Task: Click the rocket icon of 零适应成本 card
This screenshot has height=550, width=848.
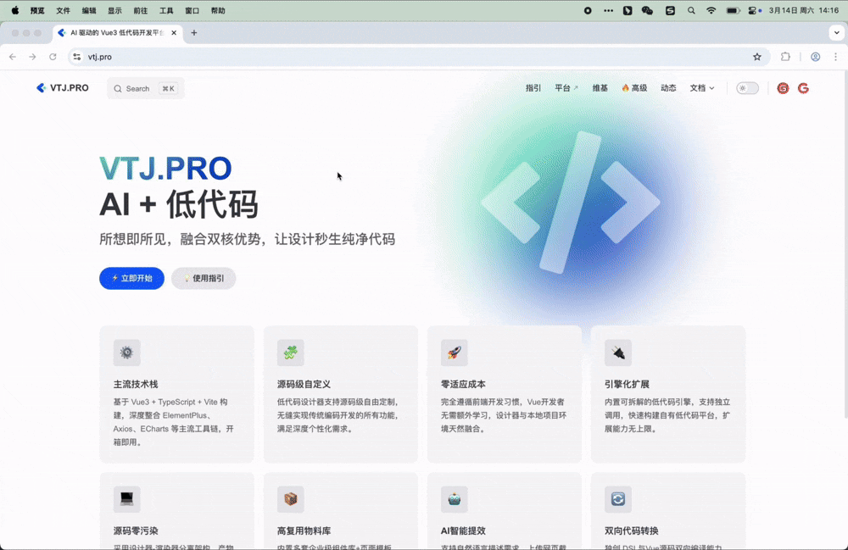Action: (x=455, y=353)
